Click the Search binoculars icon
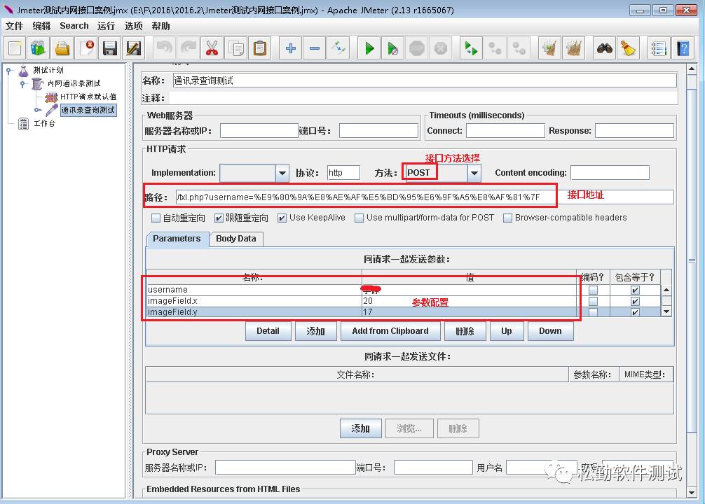The height and width of the screenshot is (504, 705). (x=604, y=48)
